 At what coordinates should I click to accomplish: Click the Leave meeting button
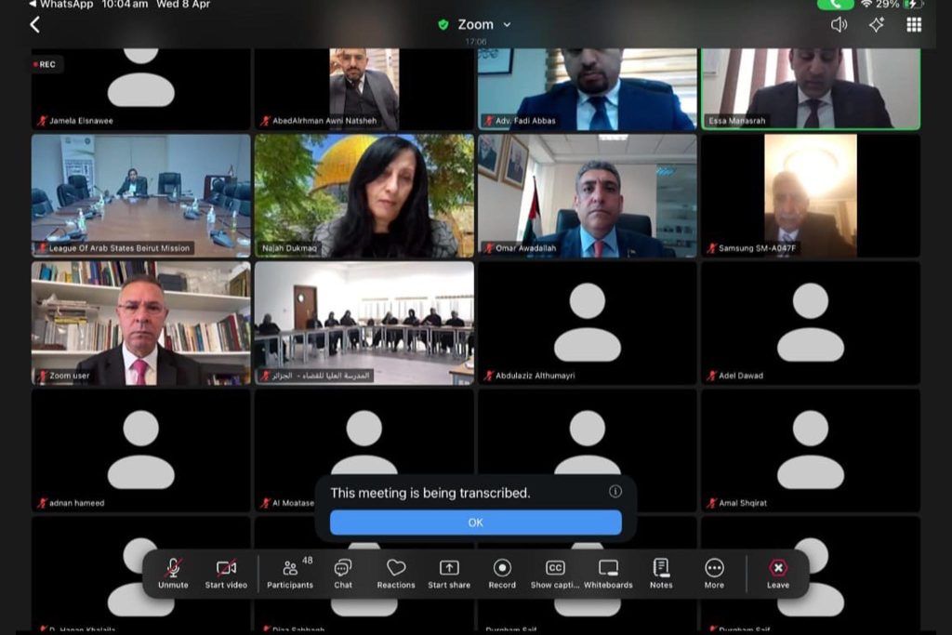[x=778, y=572]
